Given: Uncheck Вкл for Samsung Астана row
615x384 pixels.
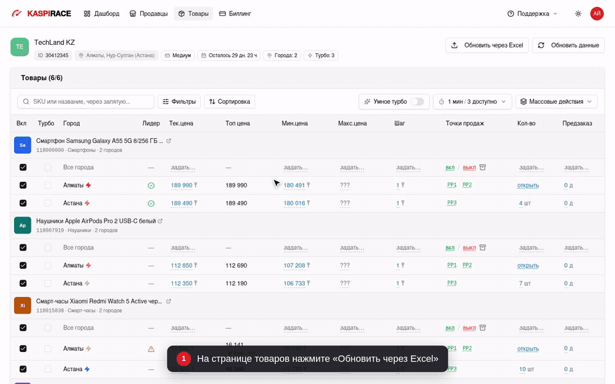Looking at the screenshot, I should click(23, 203).
